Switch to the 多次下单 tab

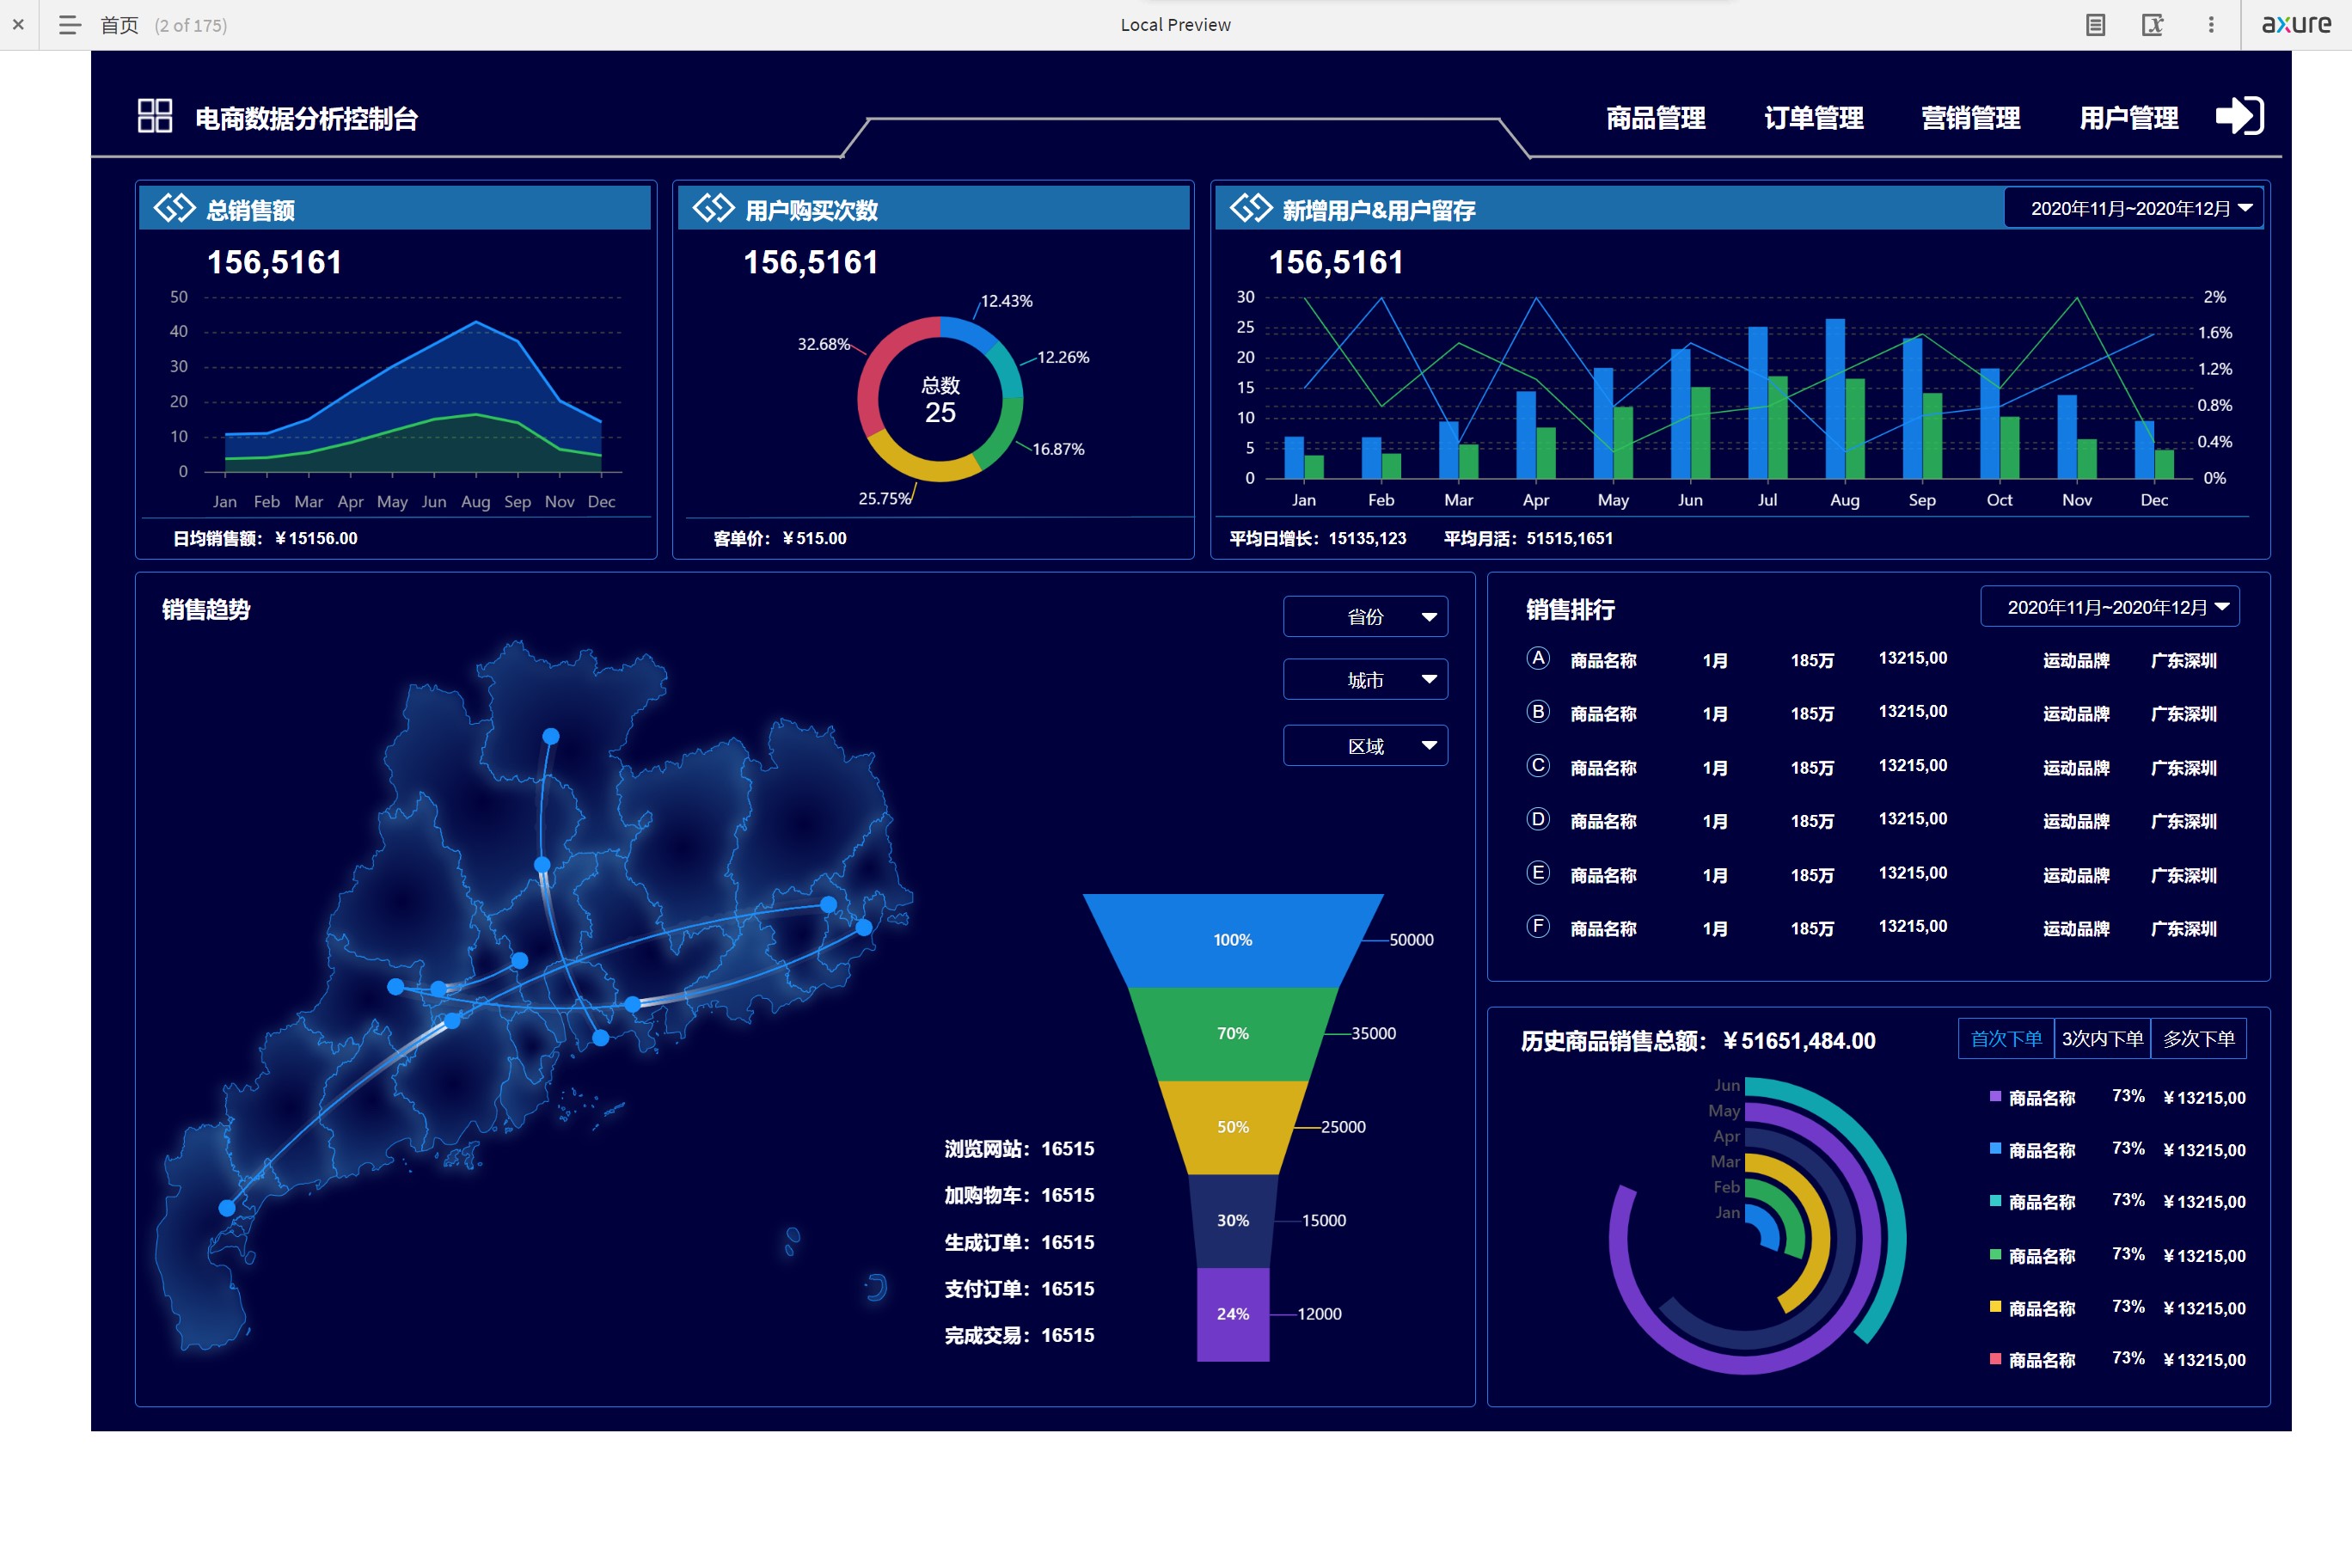tap(2199, 1039)
